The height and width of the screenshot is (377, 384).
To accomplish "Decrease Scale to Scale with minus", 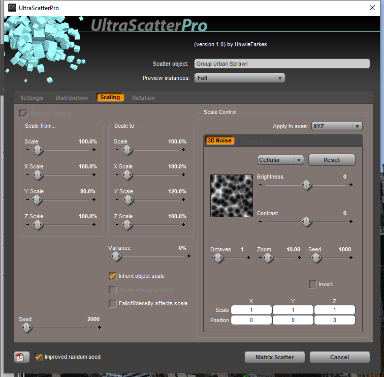I will point(117,150).
